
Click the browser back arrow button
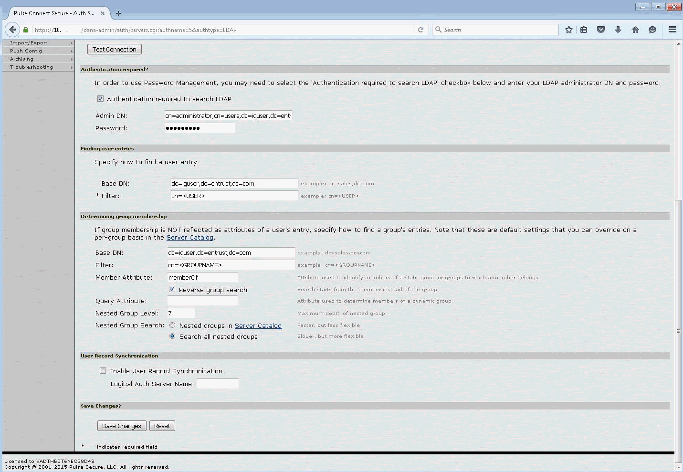[12, 30]
